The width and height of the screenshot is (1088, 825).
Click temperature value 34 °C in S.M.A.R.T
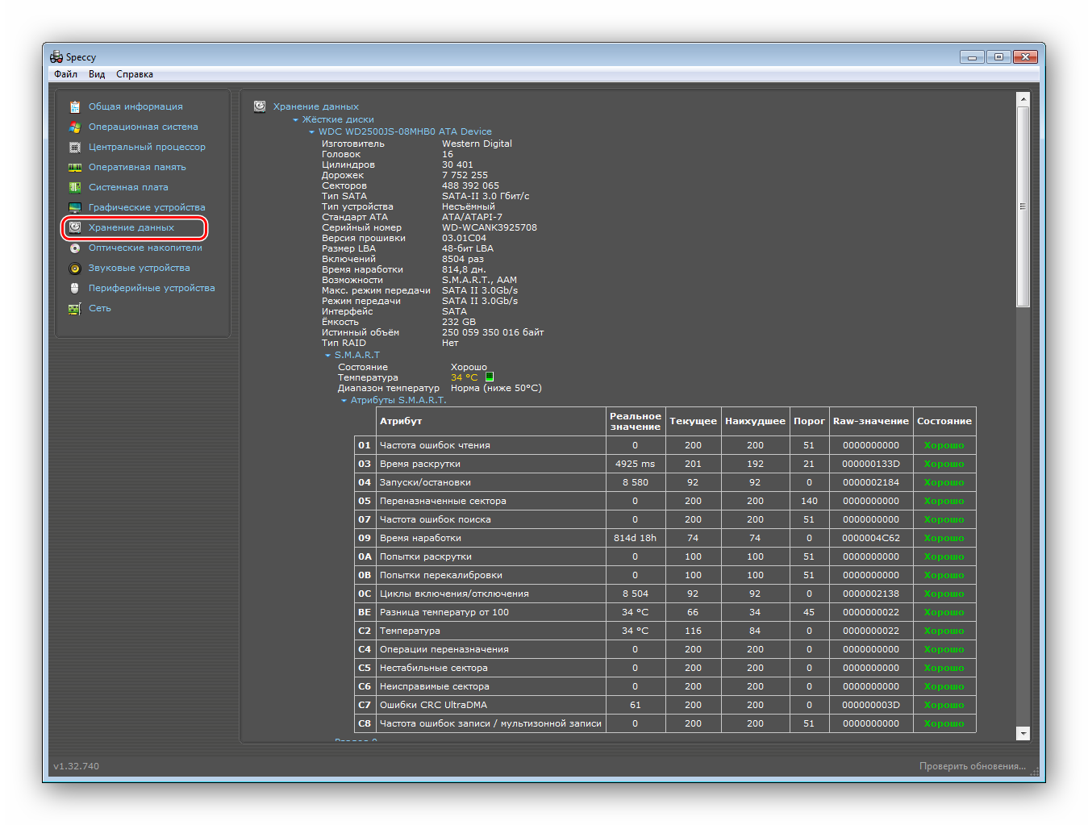465,377
